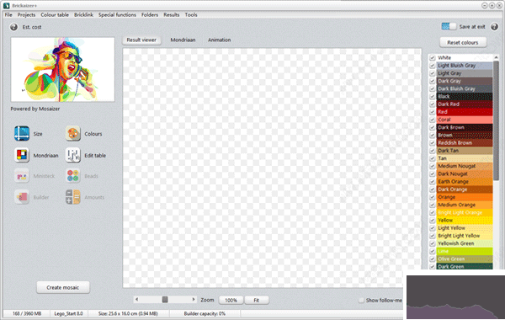Image resolution: width=505 pixels, height=320 pixels.
Task: Click the Est. cost label
Action: point(32,27)
